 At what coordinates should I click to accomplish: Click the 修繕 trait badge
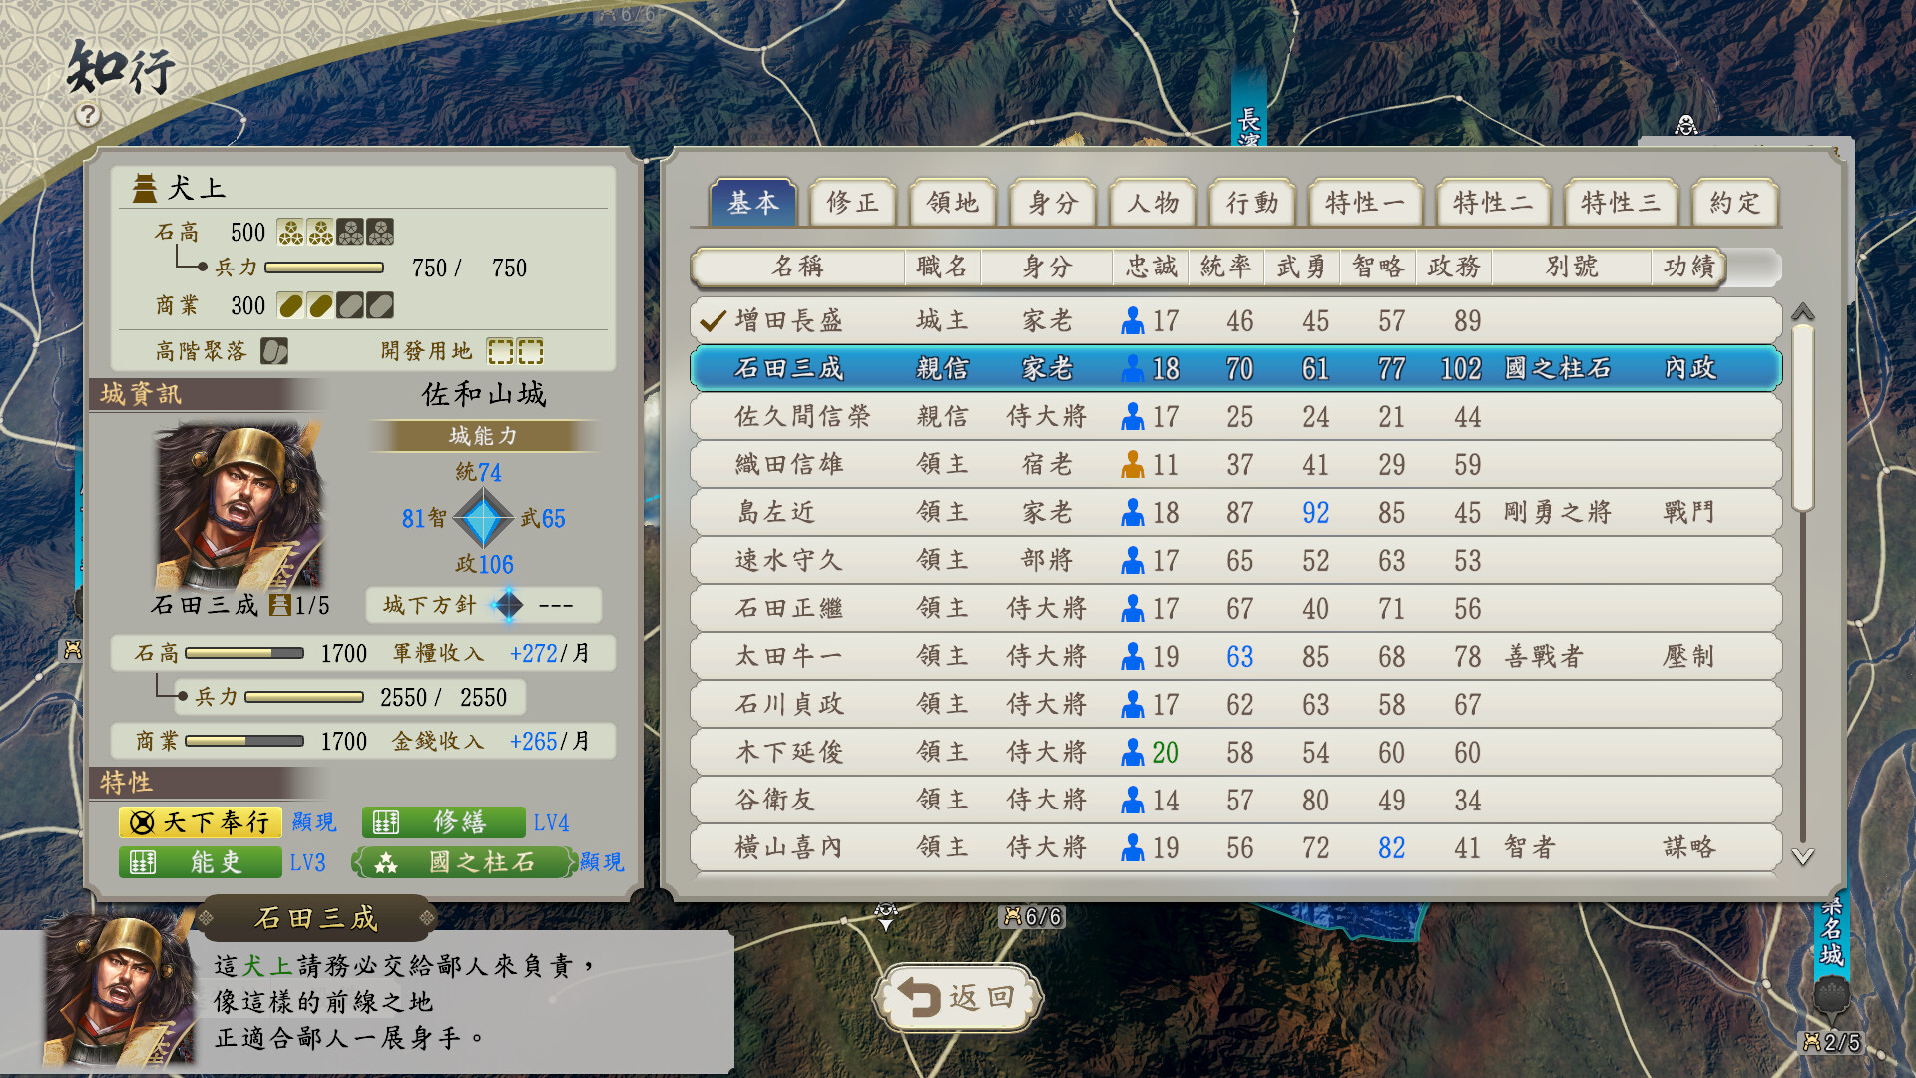tap(443, 822)
